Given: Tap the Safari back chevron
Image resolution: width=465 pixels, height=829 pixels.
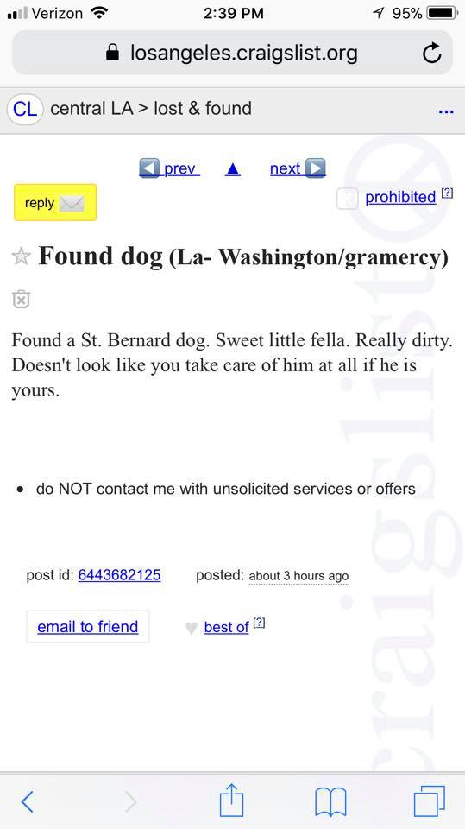Looking at the screenshot, I should pyautogui.click(x=28, y=801).
